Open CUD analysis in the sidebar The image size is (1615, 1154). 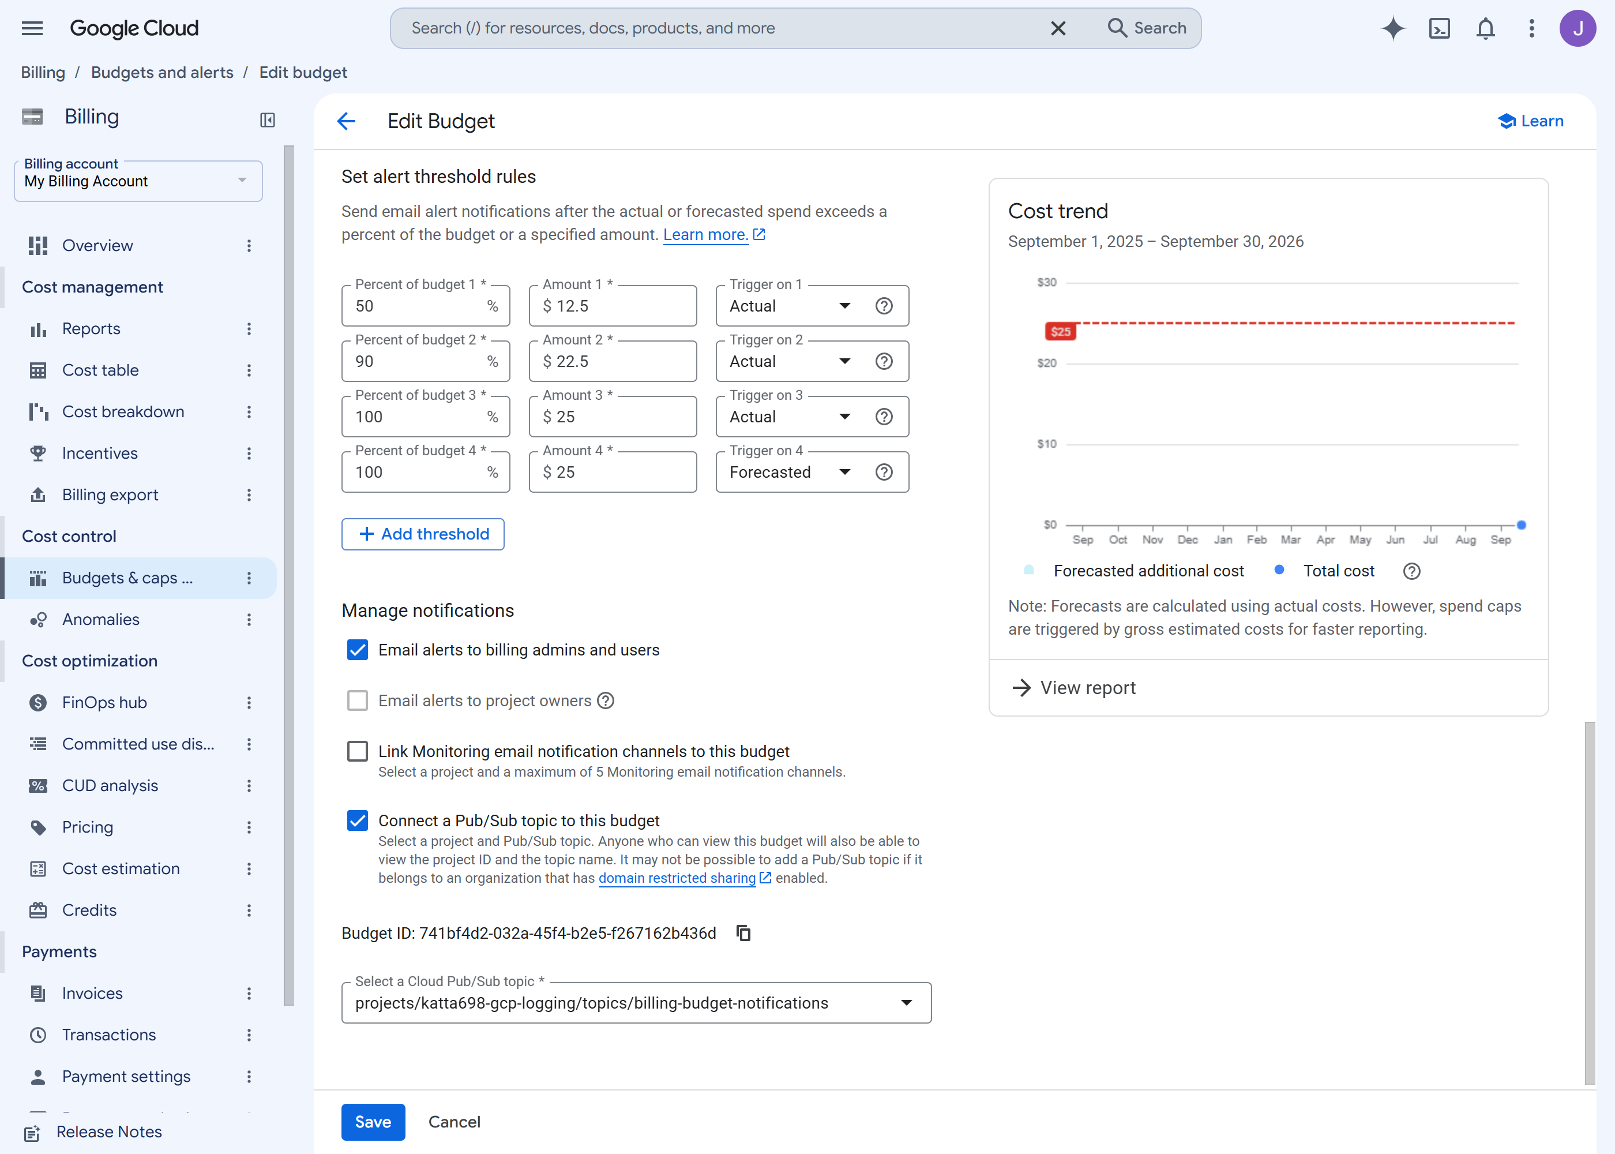(x=110, y=786)
